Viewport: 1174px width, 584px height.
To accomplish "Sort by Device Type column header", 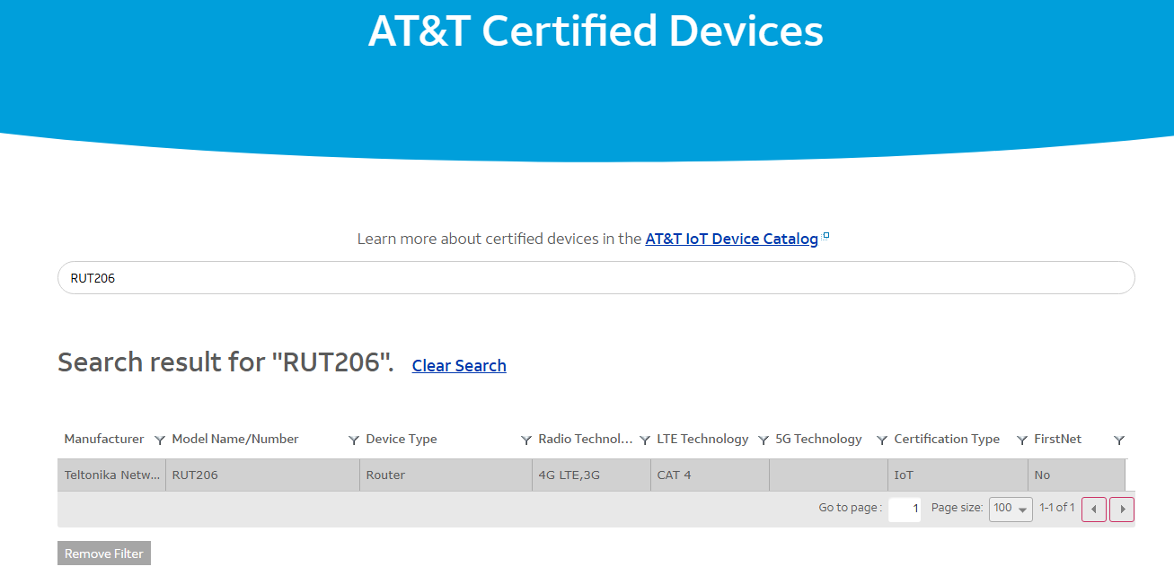I will [x=402, y=440].
